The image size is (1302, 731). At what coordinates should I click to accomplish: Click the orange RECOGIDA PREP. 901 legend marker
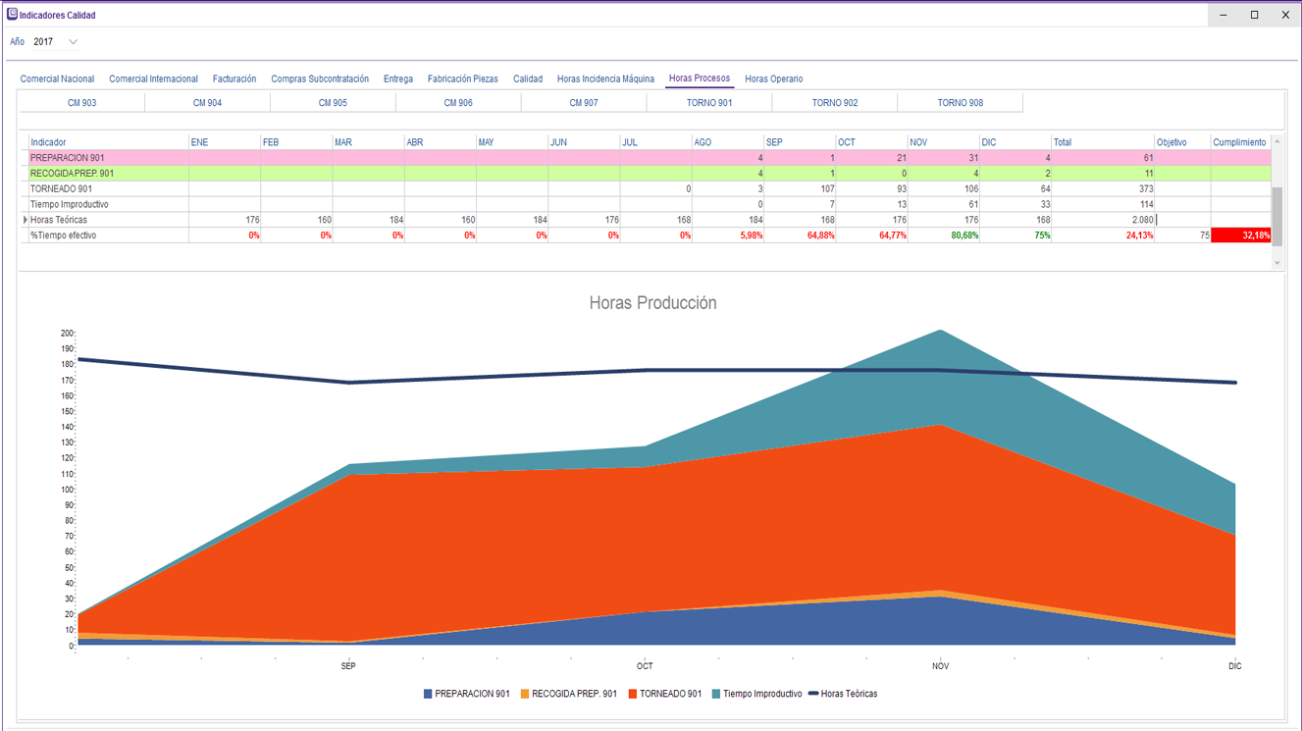point(524,694)
